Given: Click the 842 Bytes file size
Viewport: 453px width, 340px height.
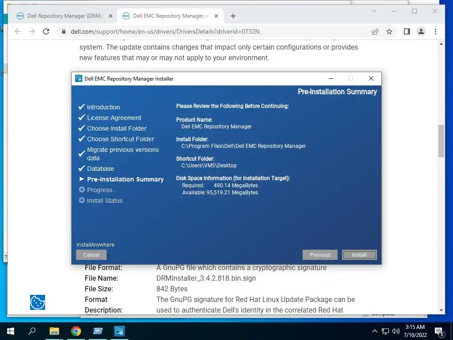Looking at the screenshot, I should (172, 289).
